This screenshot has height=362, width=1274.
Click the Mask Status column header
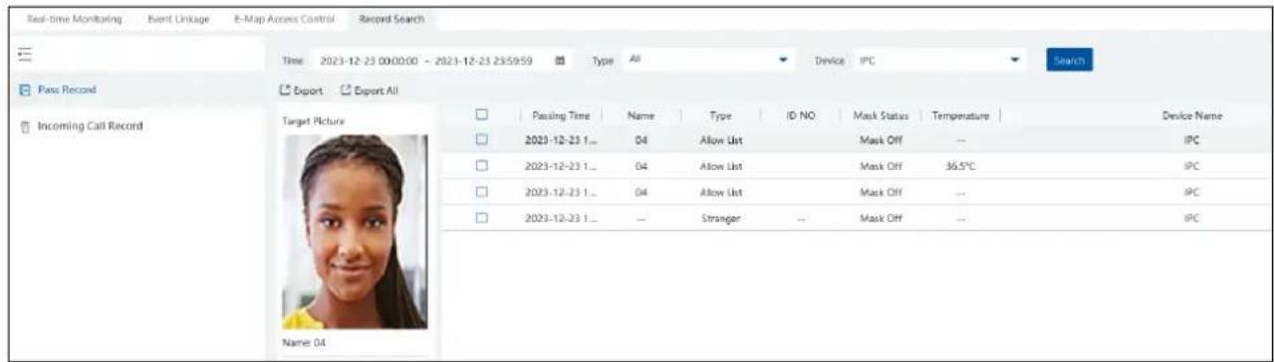pyautogui.click(x=881, y=116)
